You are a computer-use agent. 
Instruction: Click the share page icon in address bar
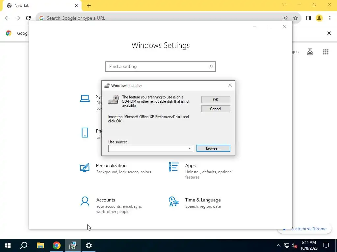[x=285, y=18]
